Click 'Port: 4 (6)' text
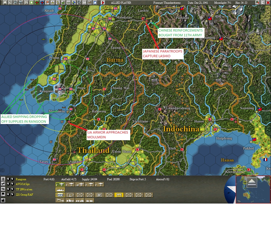The image size is (271, 238). tap(49, 179)
